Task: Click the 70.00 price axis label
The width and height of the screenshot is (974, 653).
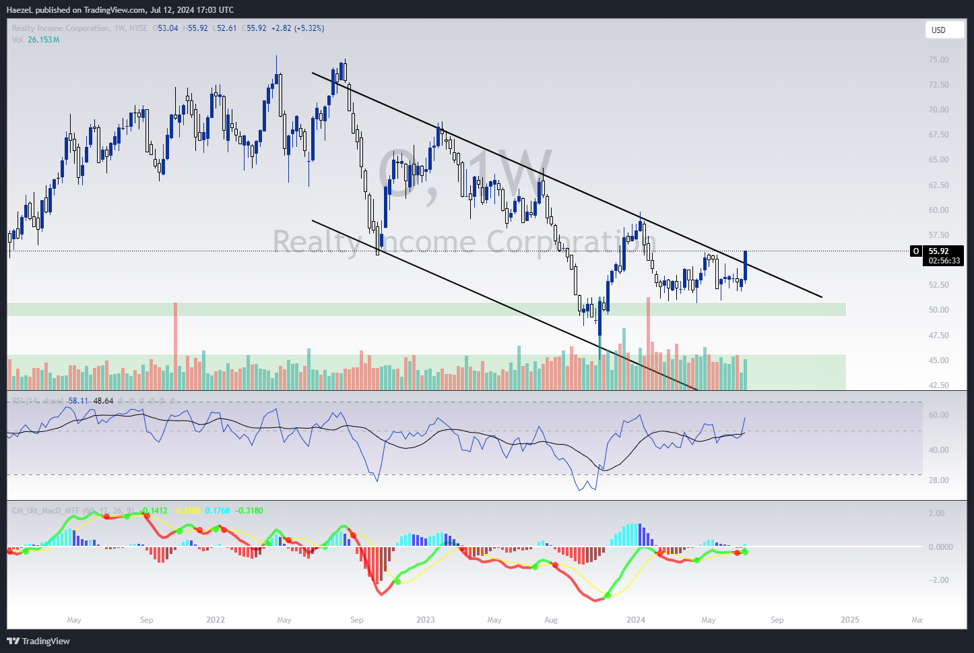Action: coord(938,110)
